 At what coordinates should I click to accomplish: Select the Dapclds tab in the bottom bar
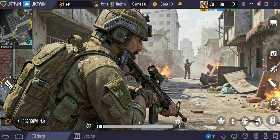click(x=84, y=136)
